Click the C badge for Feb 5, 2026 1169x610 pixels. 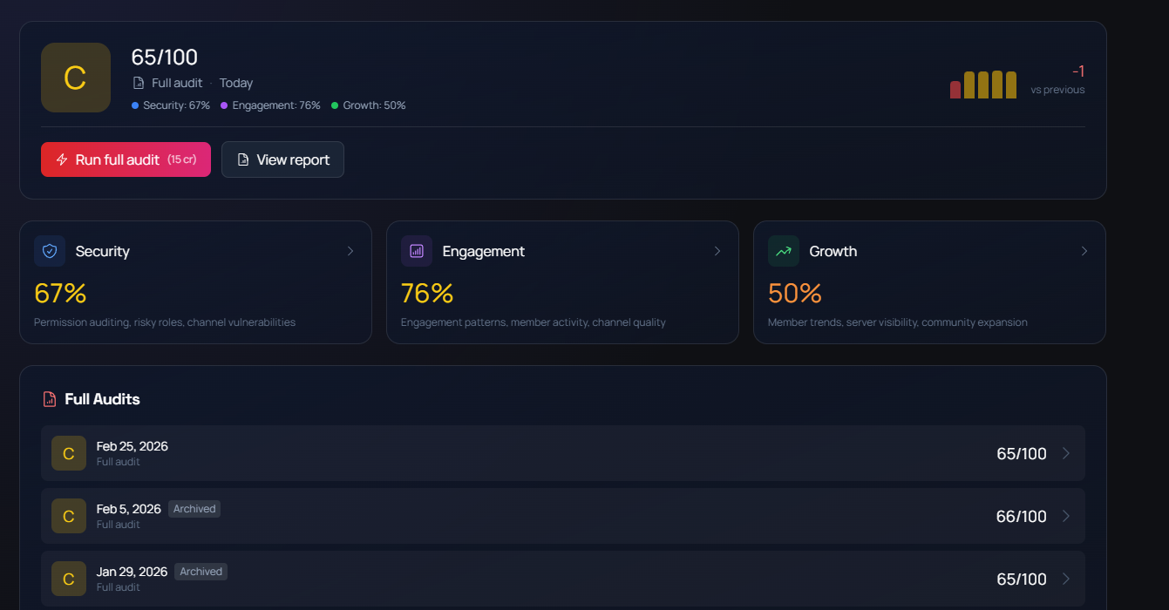[69, 516]
